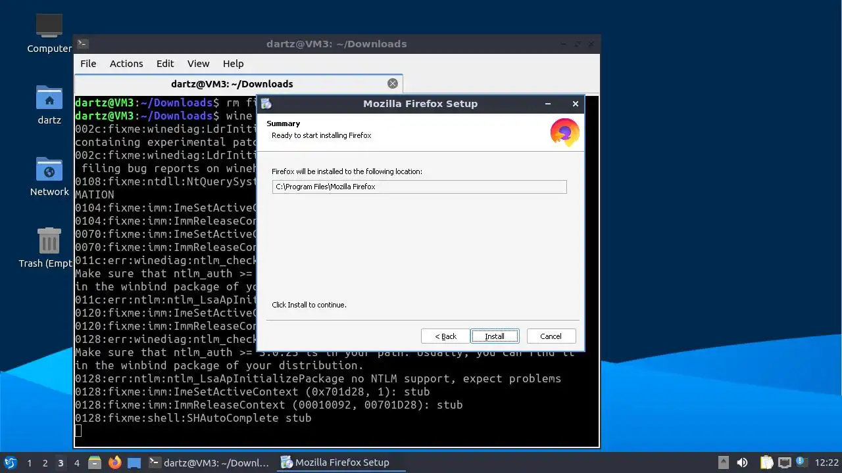
Task: Open the File menu in the terminal
Action: (x=88, y=64)
